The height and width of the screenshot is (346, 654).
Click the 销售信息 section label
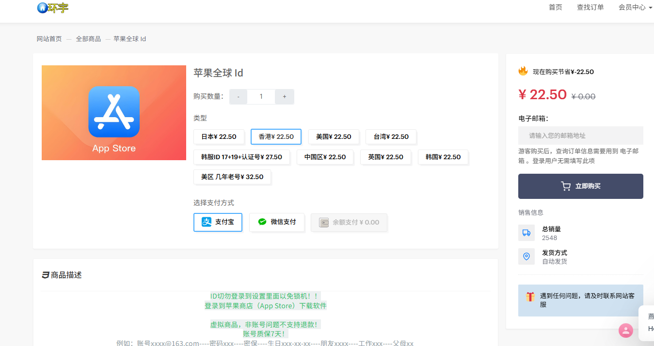(x=531, y=212)
